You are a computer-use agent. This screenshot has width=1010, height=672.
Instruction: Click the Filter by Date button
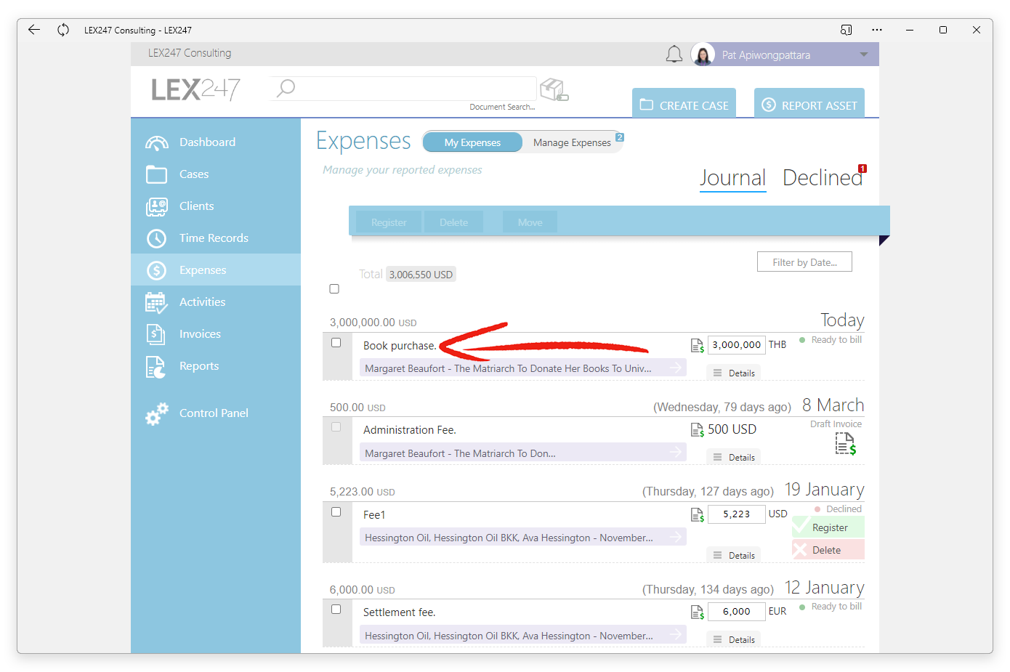[804, 262]
